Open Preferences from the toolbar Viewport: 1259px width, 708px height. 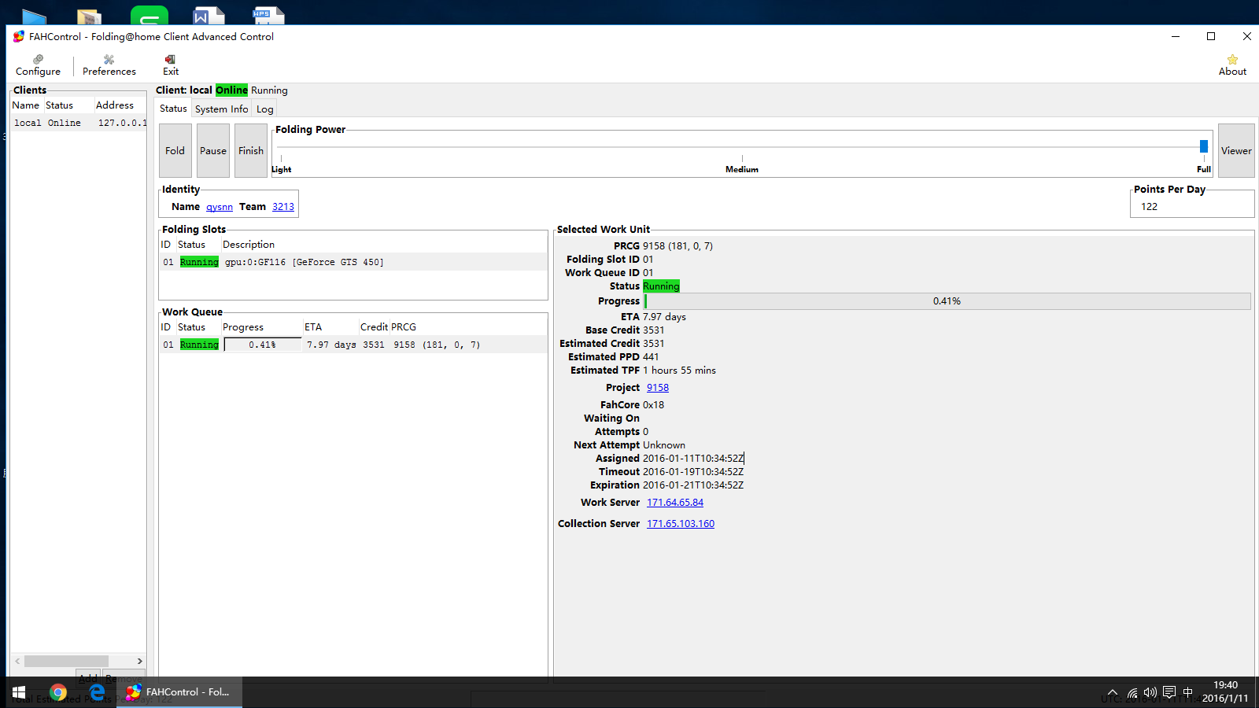point(109,65)
